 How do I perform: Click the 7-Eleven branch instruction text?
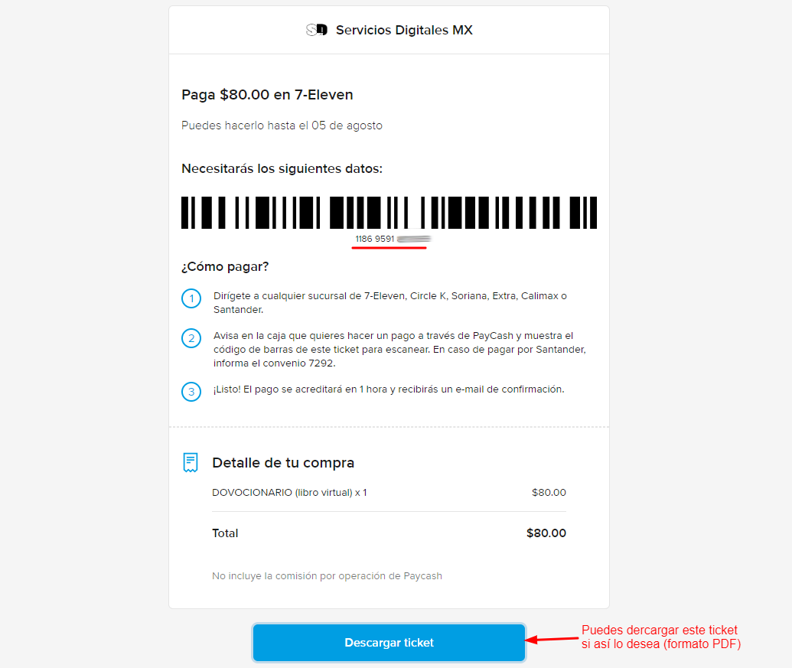click(390, 302)
